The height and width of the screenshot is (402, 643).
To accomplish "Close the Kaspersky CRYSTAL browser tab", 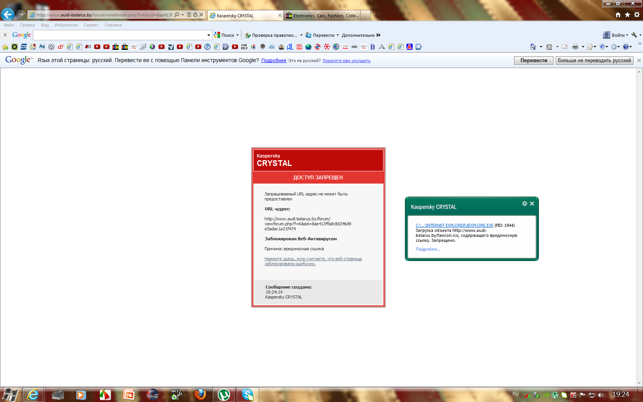I will (x=280, y=15).
